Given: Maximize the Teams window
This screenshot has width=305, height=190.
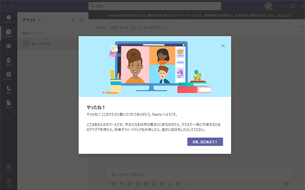Looking at the screenshot, I should 293,6.
